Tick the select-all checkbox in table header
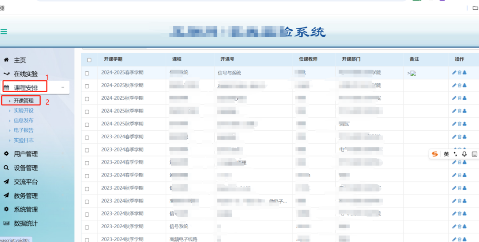This screenshot has width=479, height=242. point(89,60)
